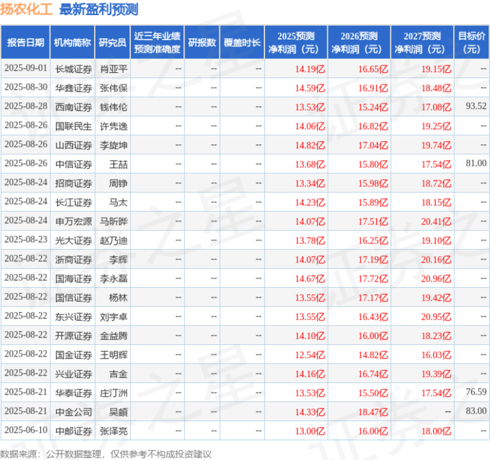Click analyst name 马昕晔
The image size is (490, 460).
[x=113, y=221]
